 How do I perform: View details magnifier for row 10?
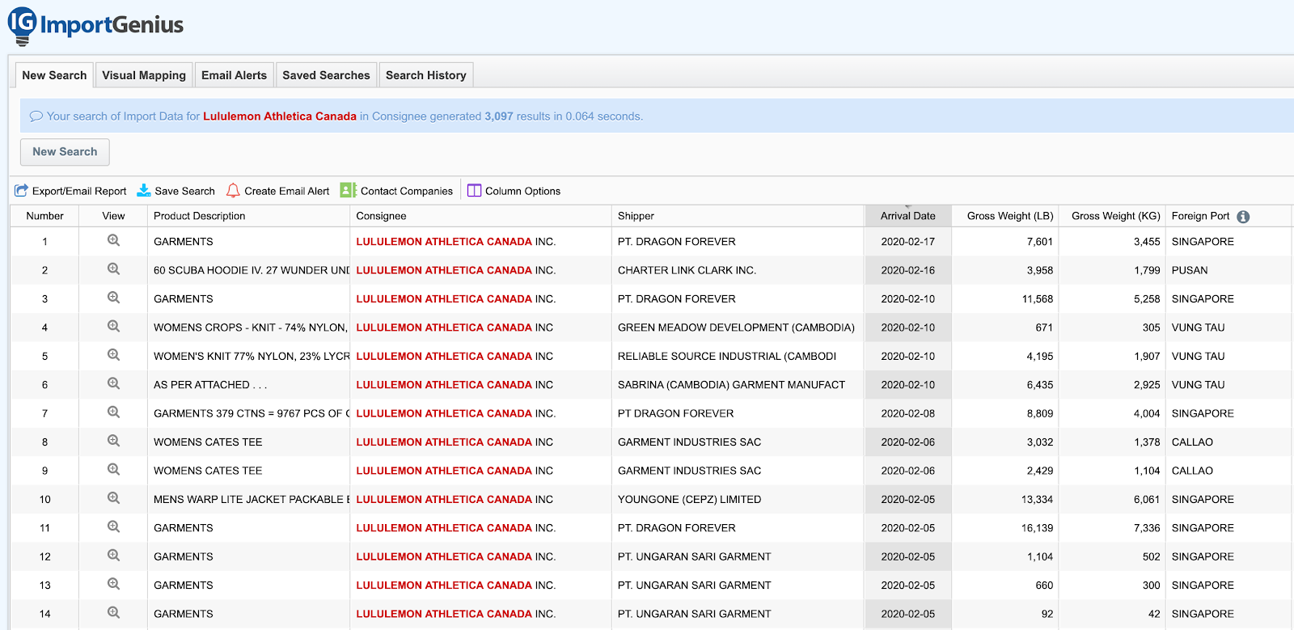[114, 499]
